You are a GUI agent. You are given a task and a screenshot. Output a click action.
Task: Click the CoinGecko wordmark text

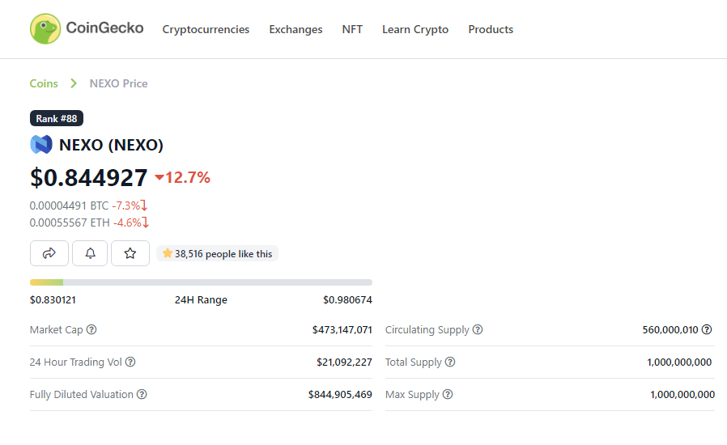[104, 28]
